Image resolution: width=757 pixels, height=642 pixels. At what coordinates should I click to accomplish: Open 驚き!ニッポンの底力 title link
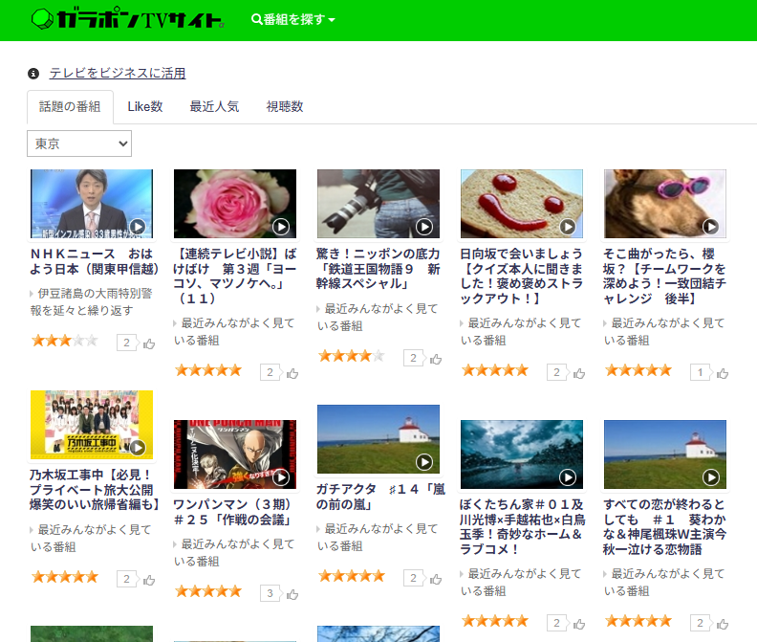[x=378, y=269]
